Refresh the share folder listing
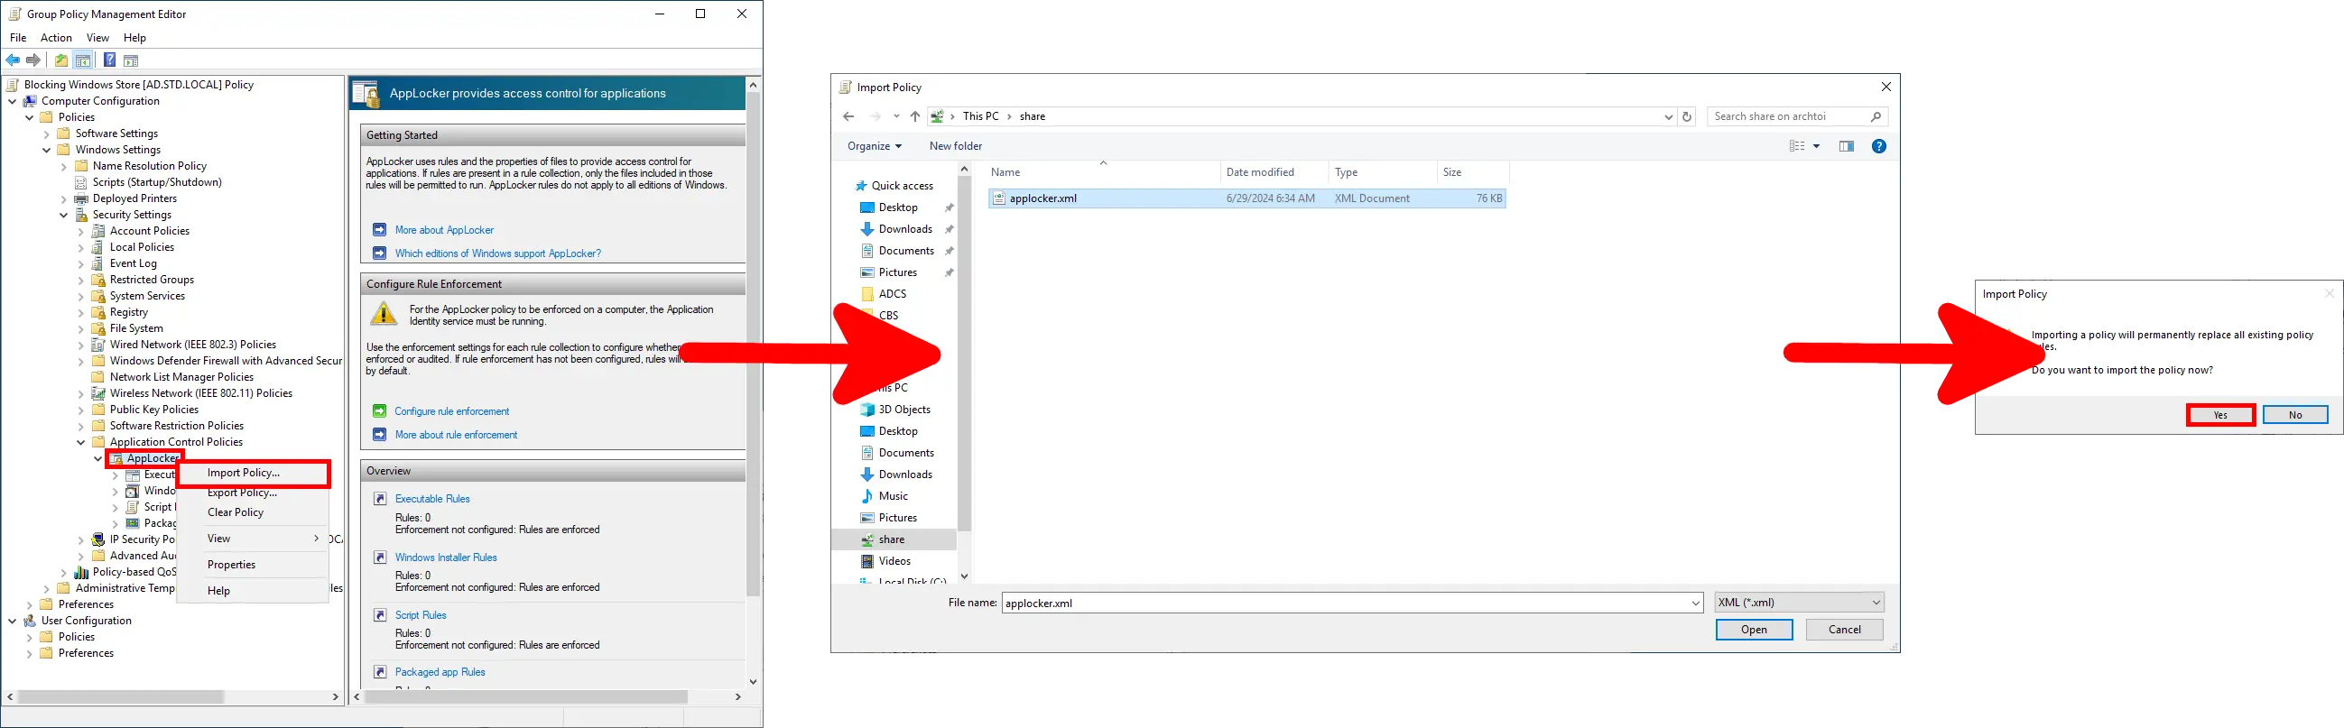Image resolution: width=2344 pixels, height=728 pixels. (x=1687, y=116)
